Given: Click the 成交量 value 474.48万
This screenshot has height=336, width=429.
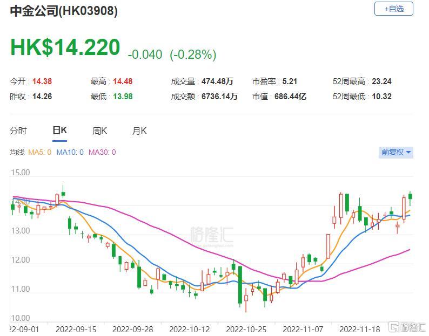Looking at the screenshot, I should pyautogui.click(x=218, y=81).
